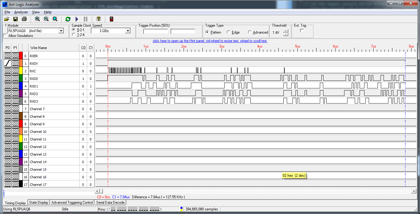This screenshot has height=214, width=420.
Task: Zoom in with the plus magnifier icon
Action: 37,19
